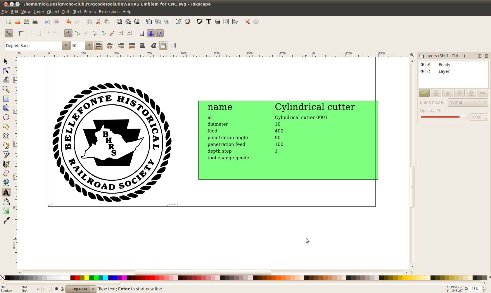
Task: Select the arrow selector tool
Action: pos(6,61)
